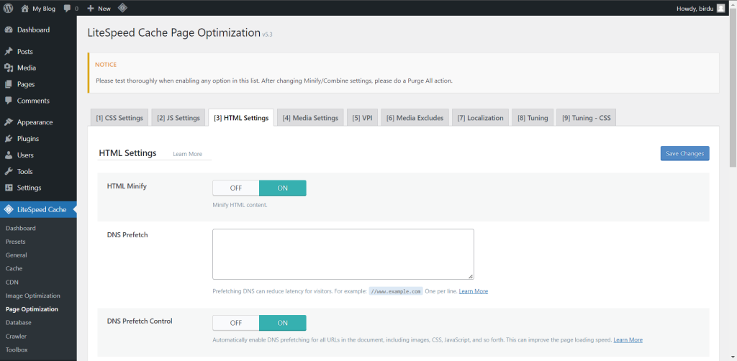The height and width of the screenshot is (361, 737).
Task: Select the HTML Settings tab
Action: point(241,118)
